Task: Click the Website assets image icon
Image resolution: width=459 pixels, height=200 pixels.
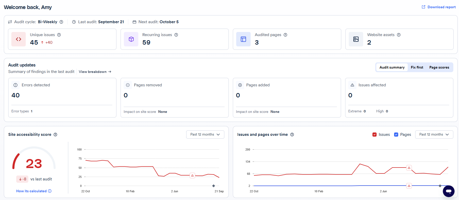Action: point(356,39)
